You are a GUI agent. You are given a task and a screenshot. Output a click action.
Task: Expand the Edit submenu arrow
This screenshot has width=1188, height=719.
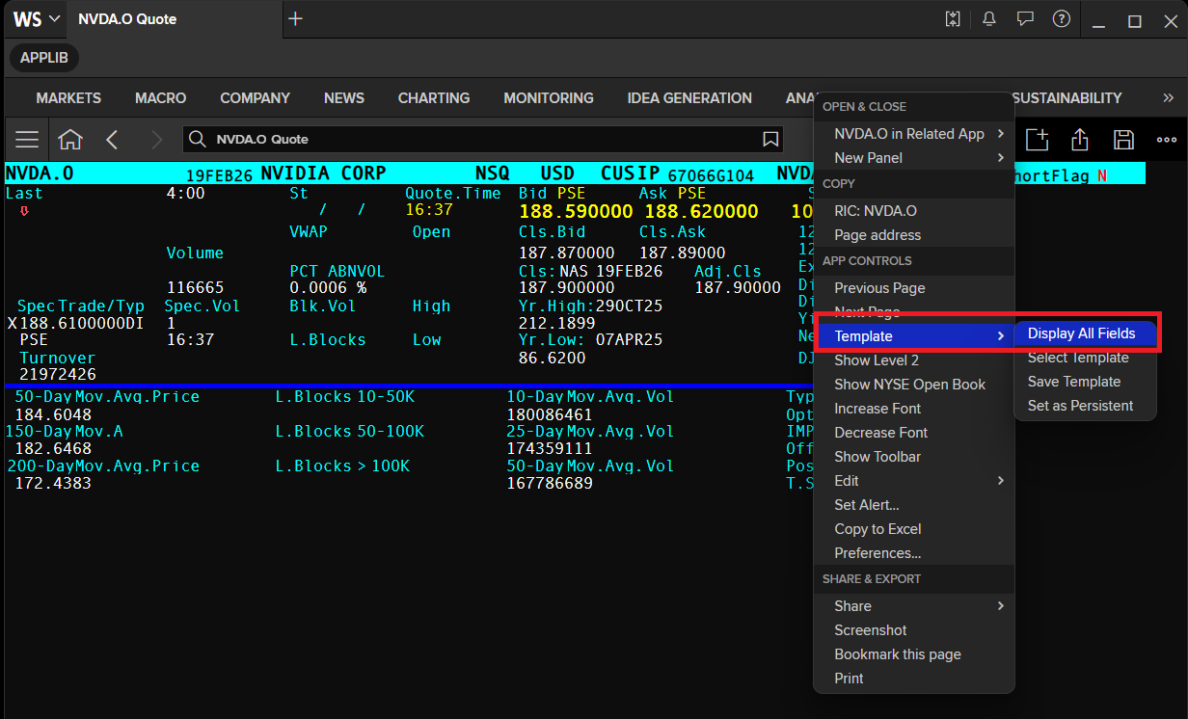[x=1001, y=481]
